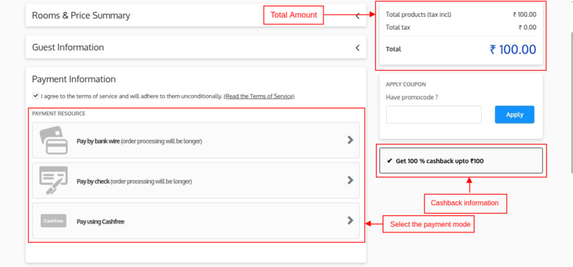Image resolution: width=573 pixels, height=267 pixels.
Task: Click the Get 100 % cashback offer text
Action: coord(439,161)
